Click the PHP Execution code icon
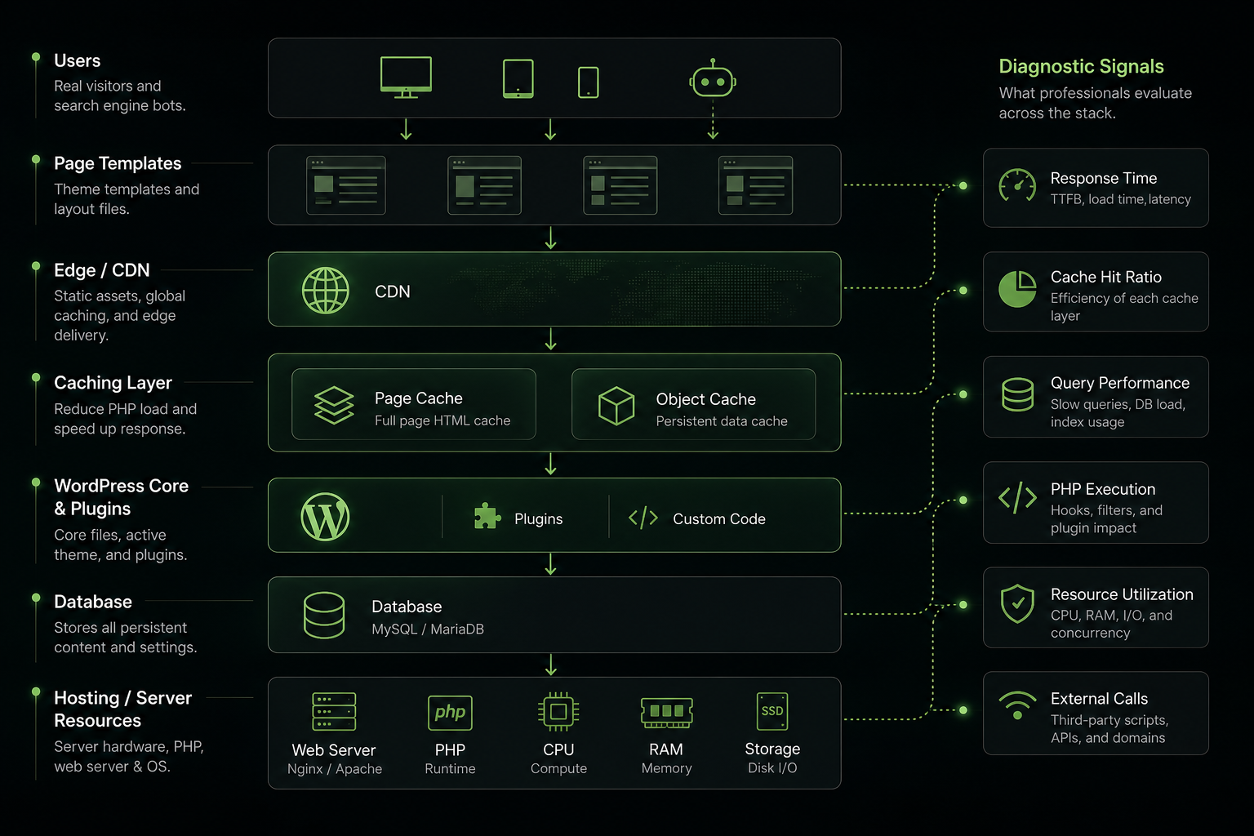The height and width of the screenshot is (836, 1254). click(1017, 498)
